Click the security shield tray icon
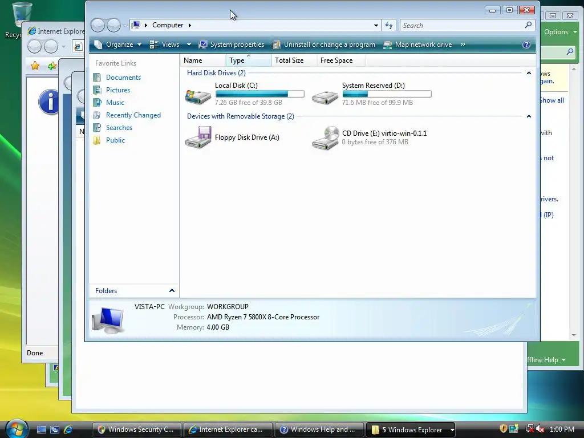 [x=503, y=429]
